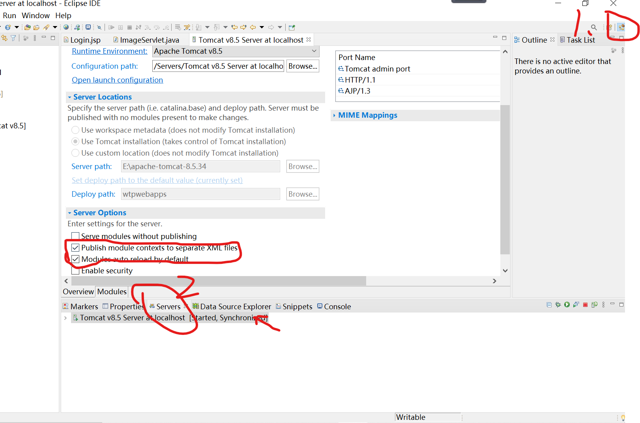Click Browse button for Configuration path
Image resolution: width=640 pixels, height=423 pixels.
303,66
